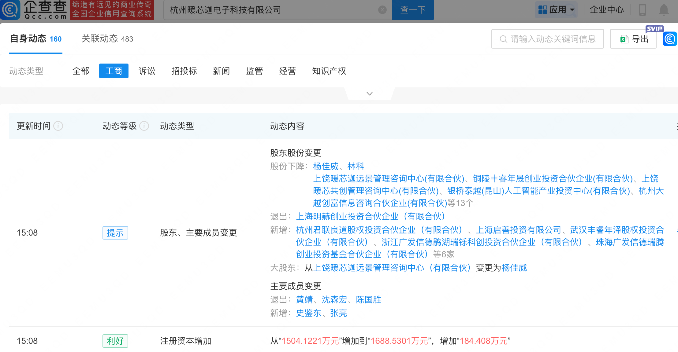Click the 查一下 search button
The height and width of the screenshot is (352, 678).
point(413,10)
